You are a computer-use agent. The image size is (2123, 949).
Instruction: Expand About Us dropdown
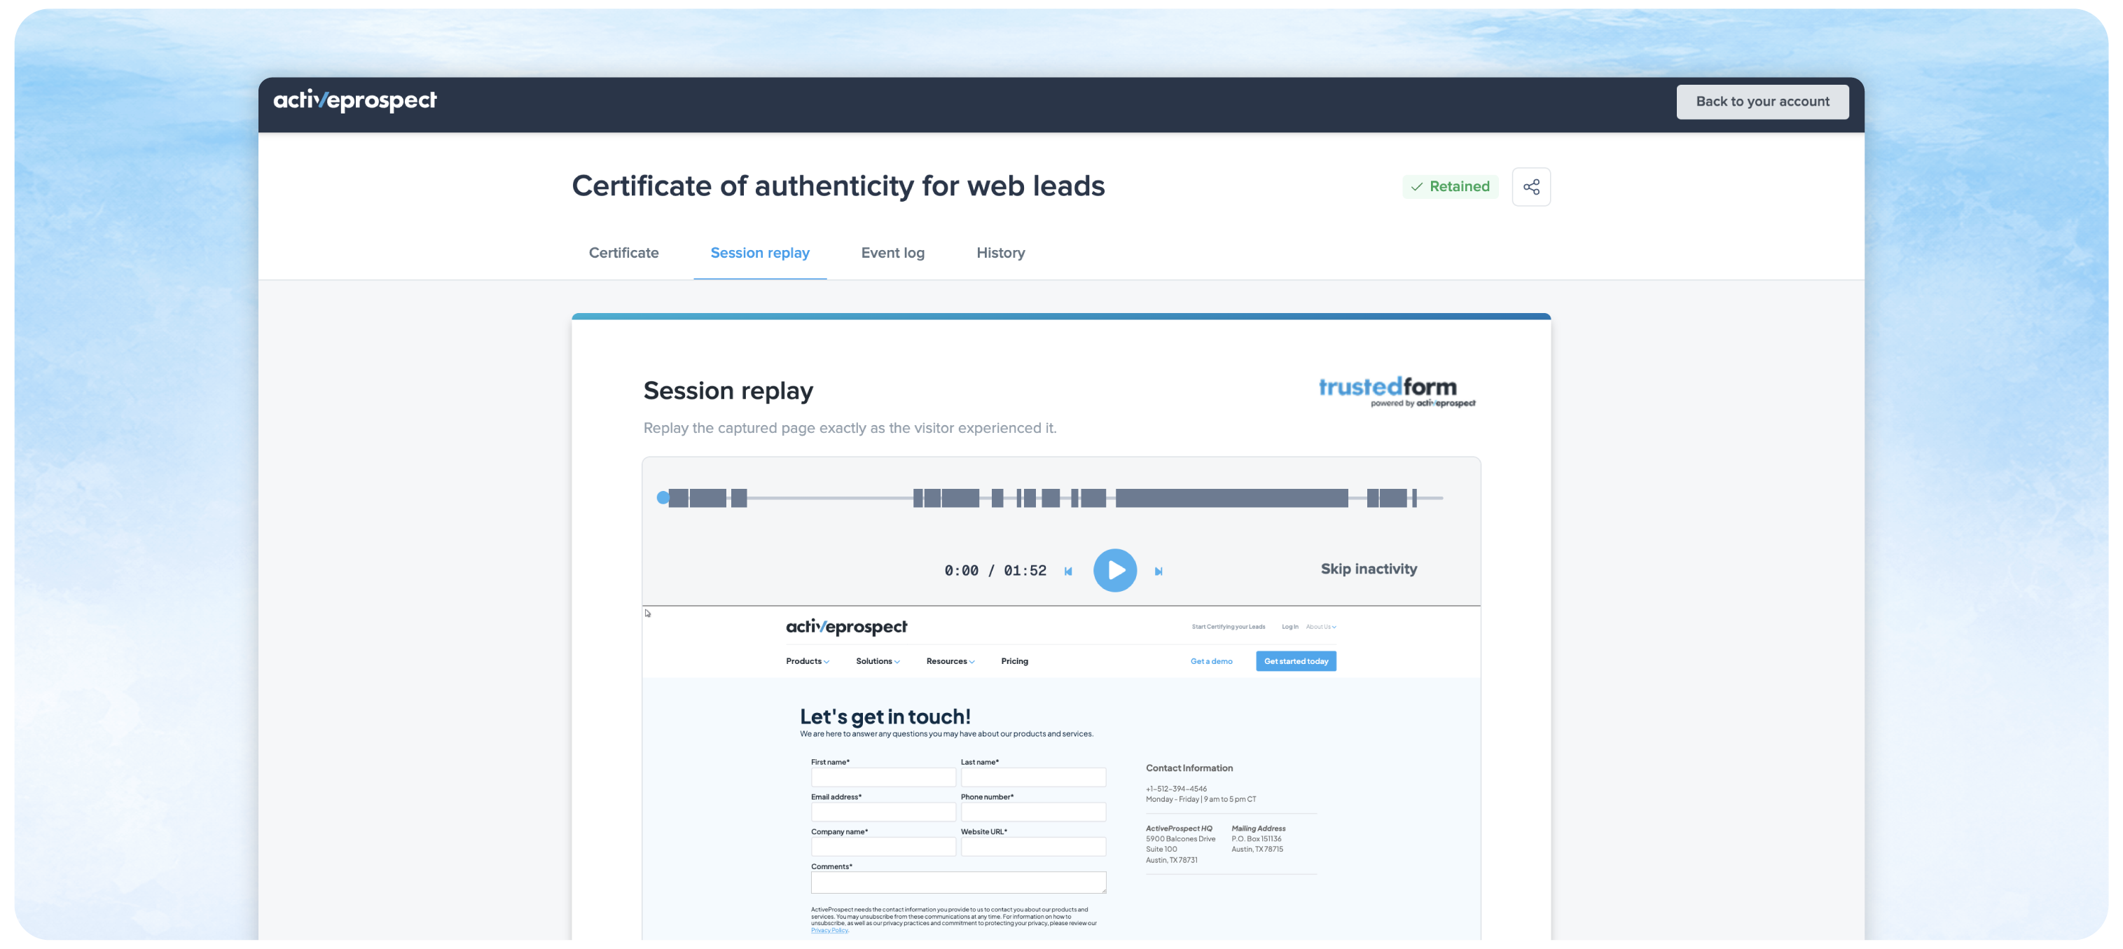[1321, 627]
